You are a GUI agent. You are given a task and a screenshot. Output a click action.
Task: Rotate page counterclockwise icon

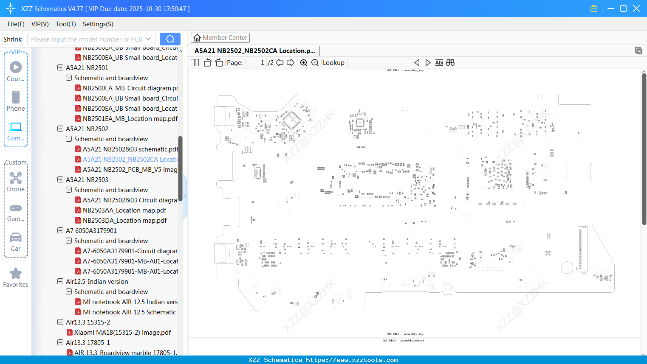pos(207,63)
